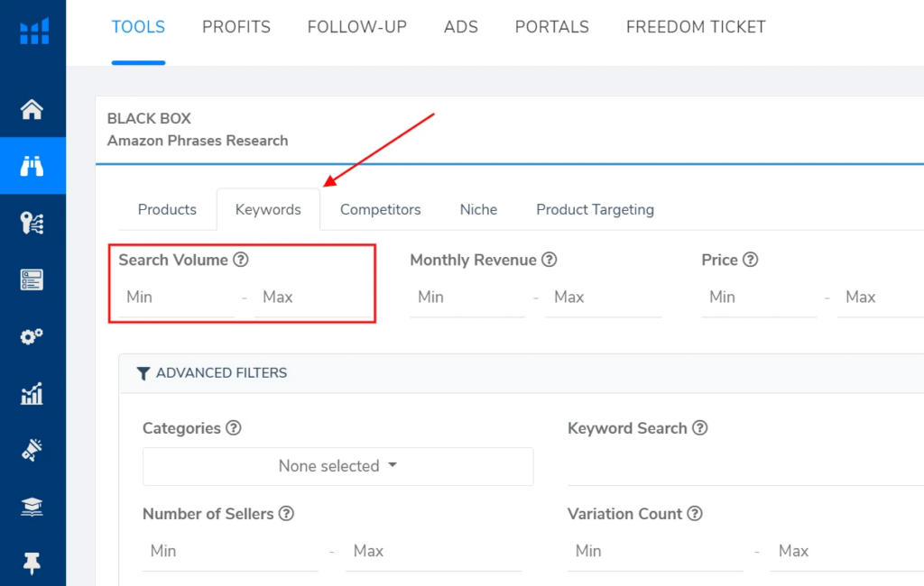Viewport: 924px width, 586px height.
Task: Switch to the Niche tab
Action: point(478,210)
